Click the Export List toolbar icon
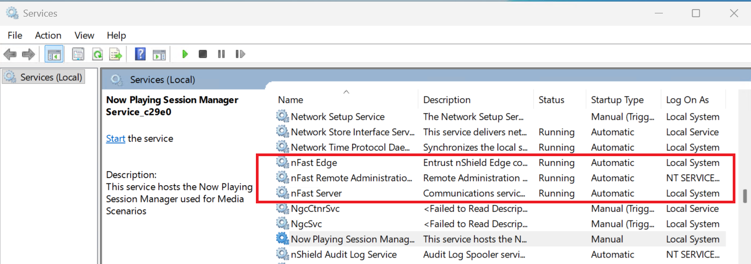 [x=116, y=54]
